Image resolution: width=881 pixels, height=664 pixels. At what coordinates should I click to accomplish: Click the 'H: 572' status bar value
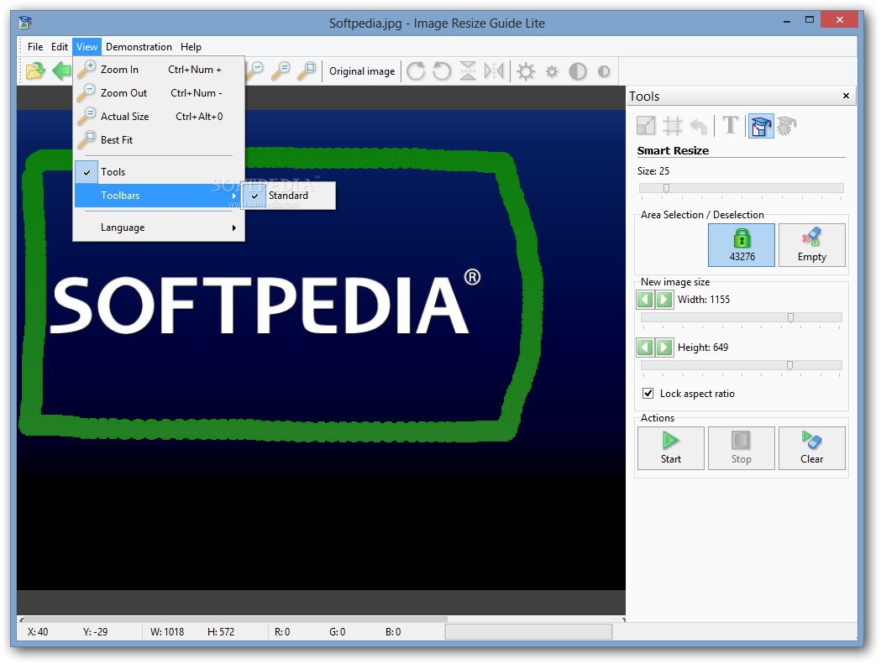221,632
